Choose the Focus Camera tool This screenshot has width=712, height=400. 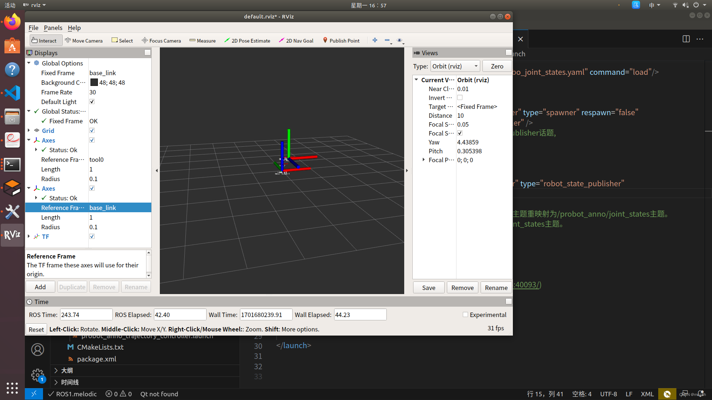161,41
